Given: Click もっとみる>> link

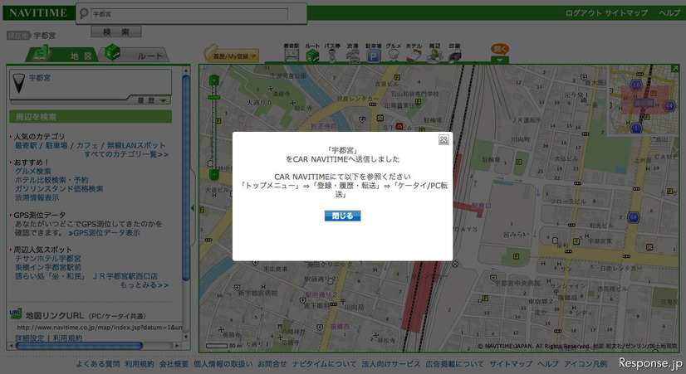Looking at the screenshot, I should click(145, 285).
